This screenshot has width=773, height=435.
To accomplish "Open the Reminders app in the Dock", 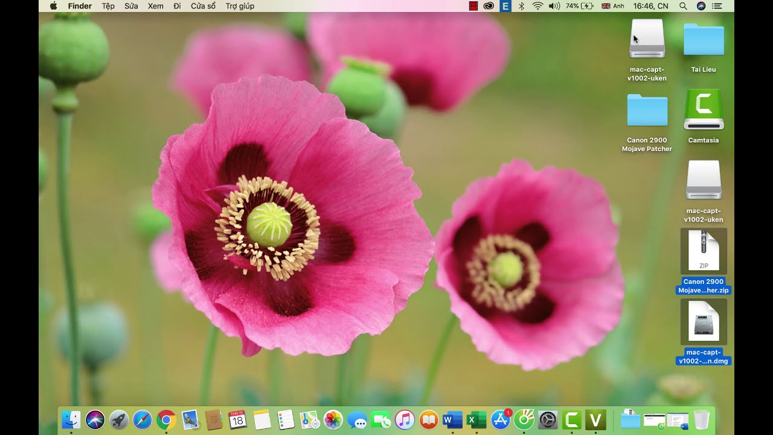I will pyautogui.click(x=286, y=419).
